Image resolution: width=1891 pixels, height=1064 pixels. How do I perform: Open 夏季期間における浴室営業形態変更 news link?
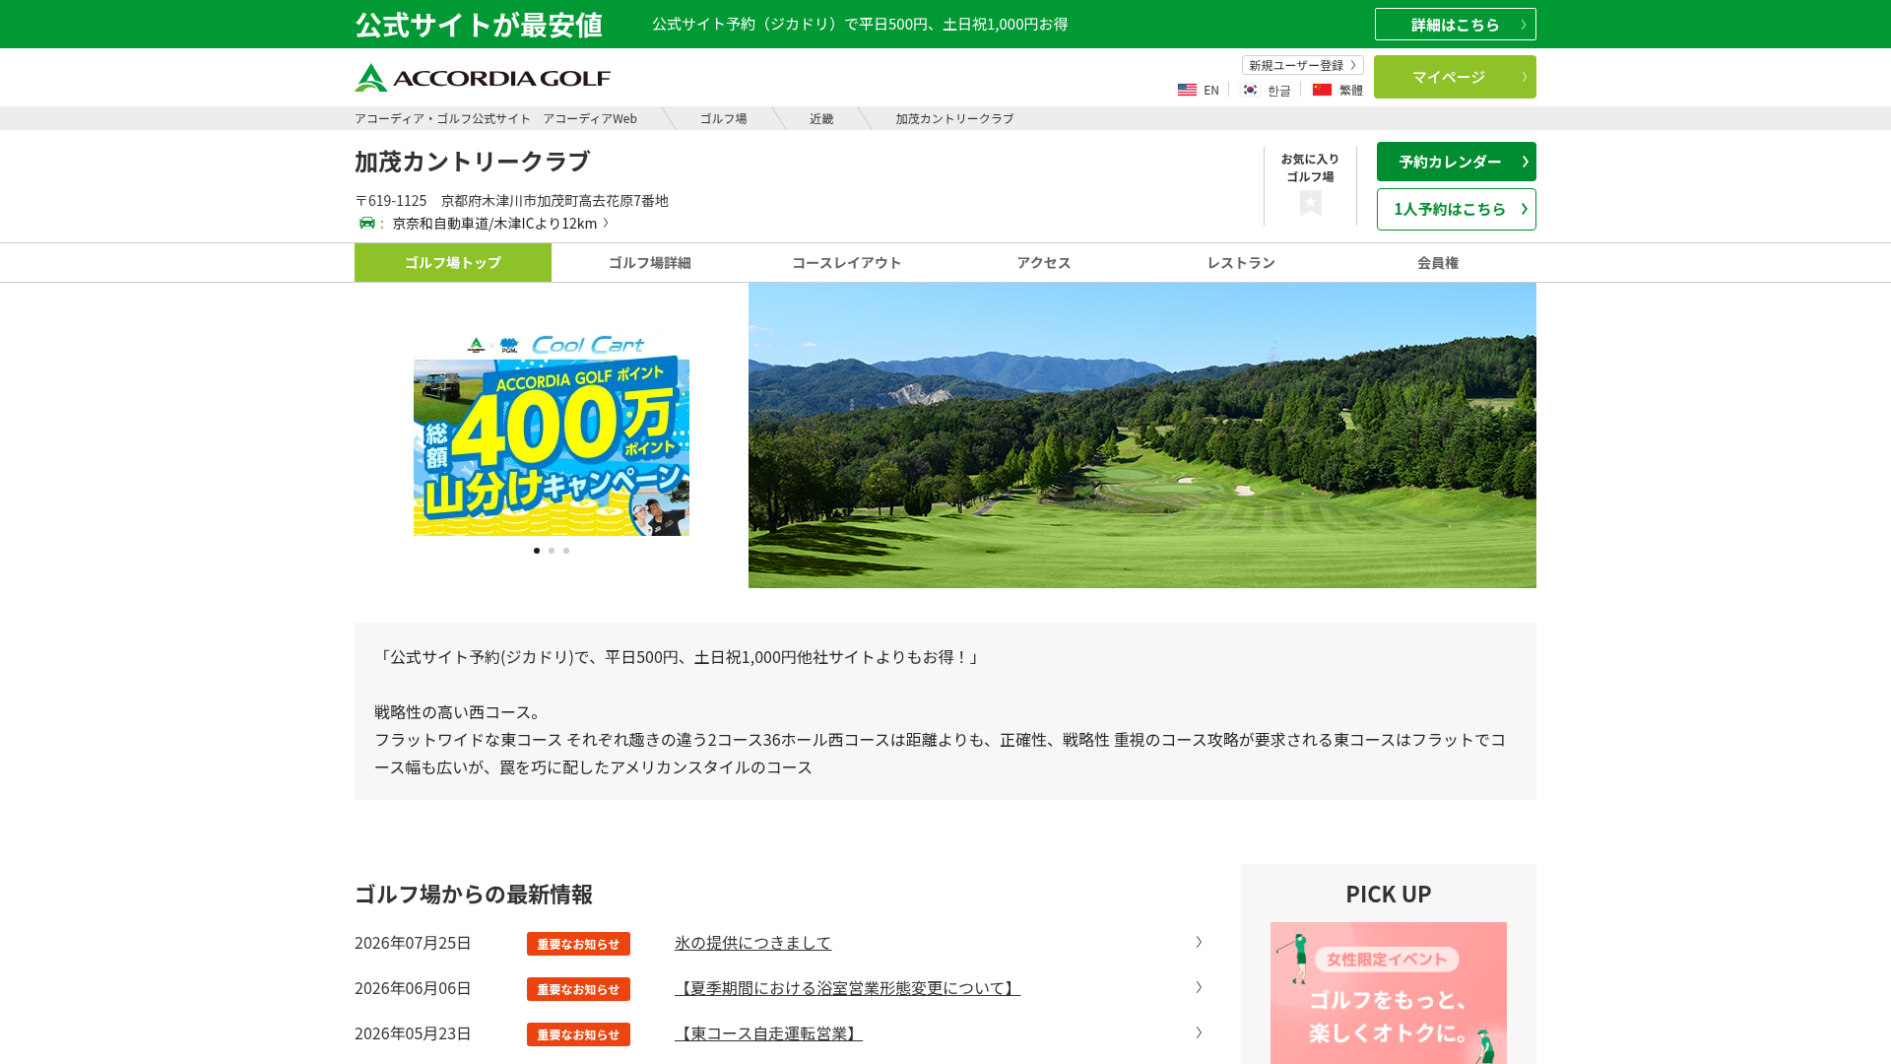click(847, 988)
